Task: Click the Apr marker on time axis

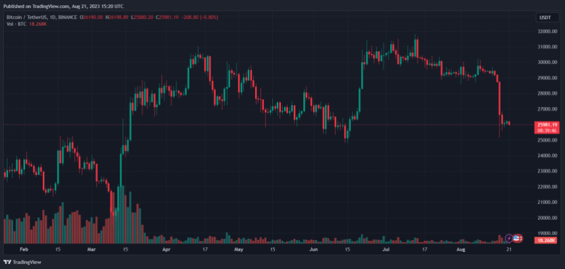Action: tap(166, 250)
